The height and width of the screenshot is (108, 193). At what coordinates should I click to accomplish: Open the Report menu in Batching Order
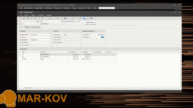point(33,15)
